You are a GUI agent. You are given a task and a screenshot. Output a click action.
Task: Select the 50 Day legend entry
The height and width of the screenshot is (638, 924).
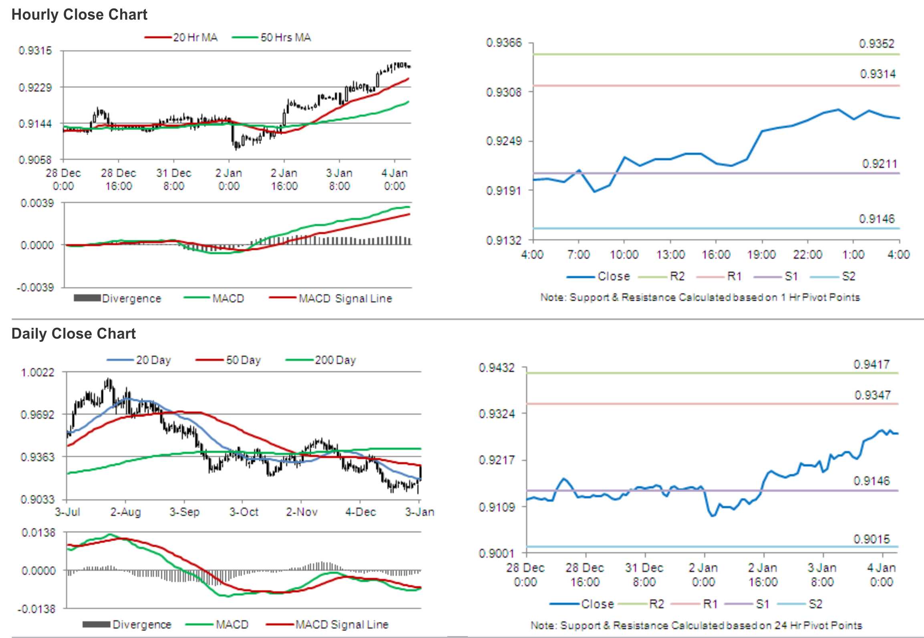(x=228, y=360)
